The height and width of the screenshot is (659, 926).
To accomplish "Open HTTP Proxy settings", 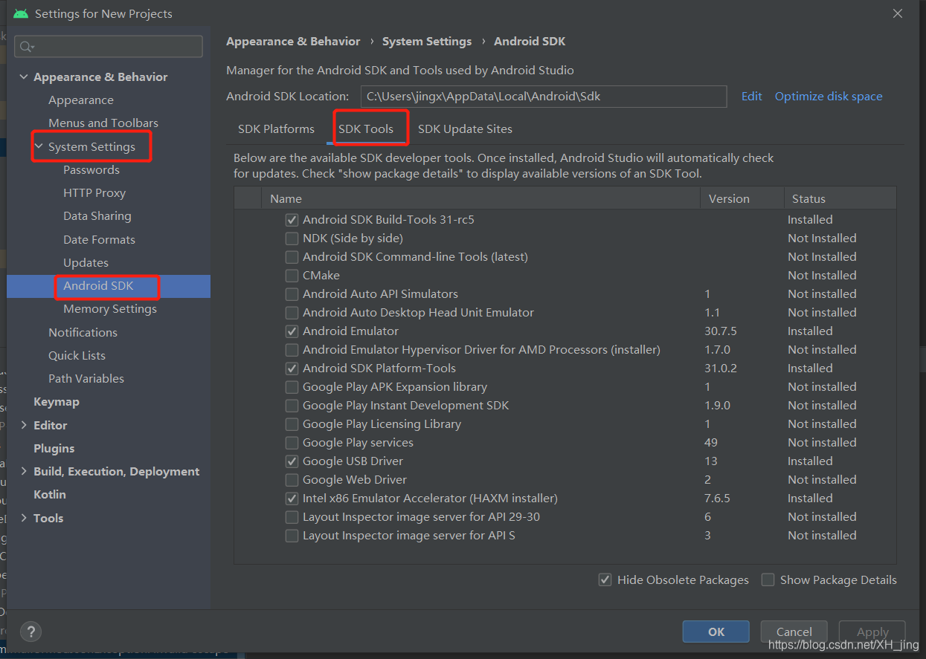I will 94,193.
